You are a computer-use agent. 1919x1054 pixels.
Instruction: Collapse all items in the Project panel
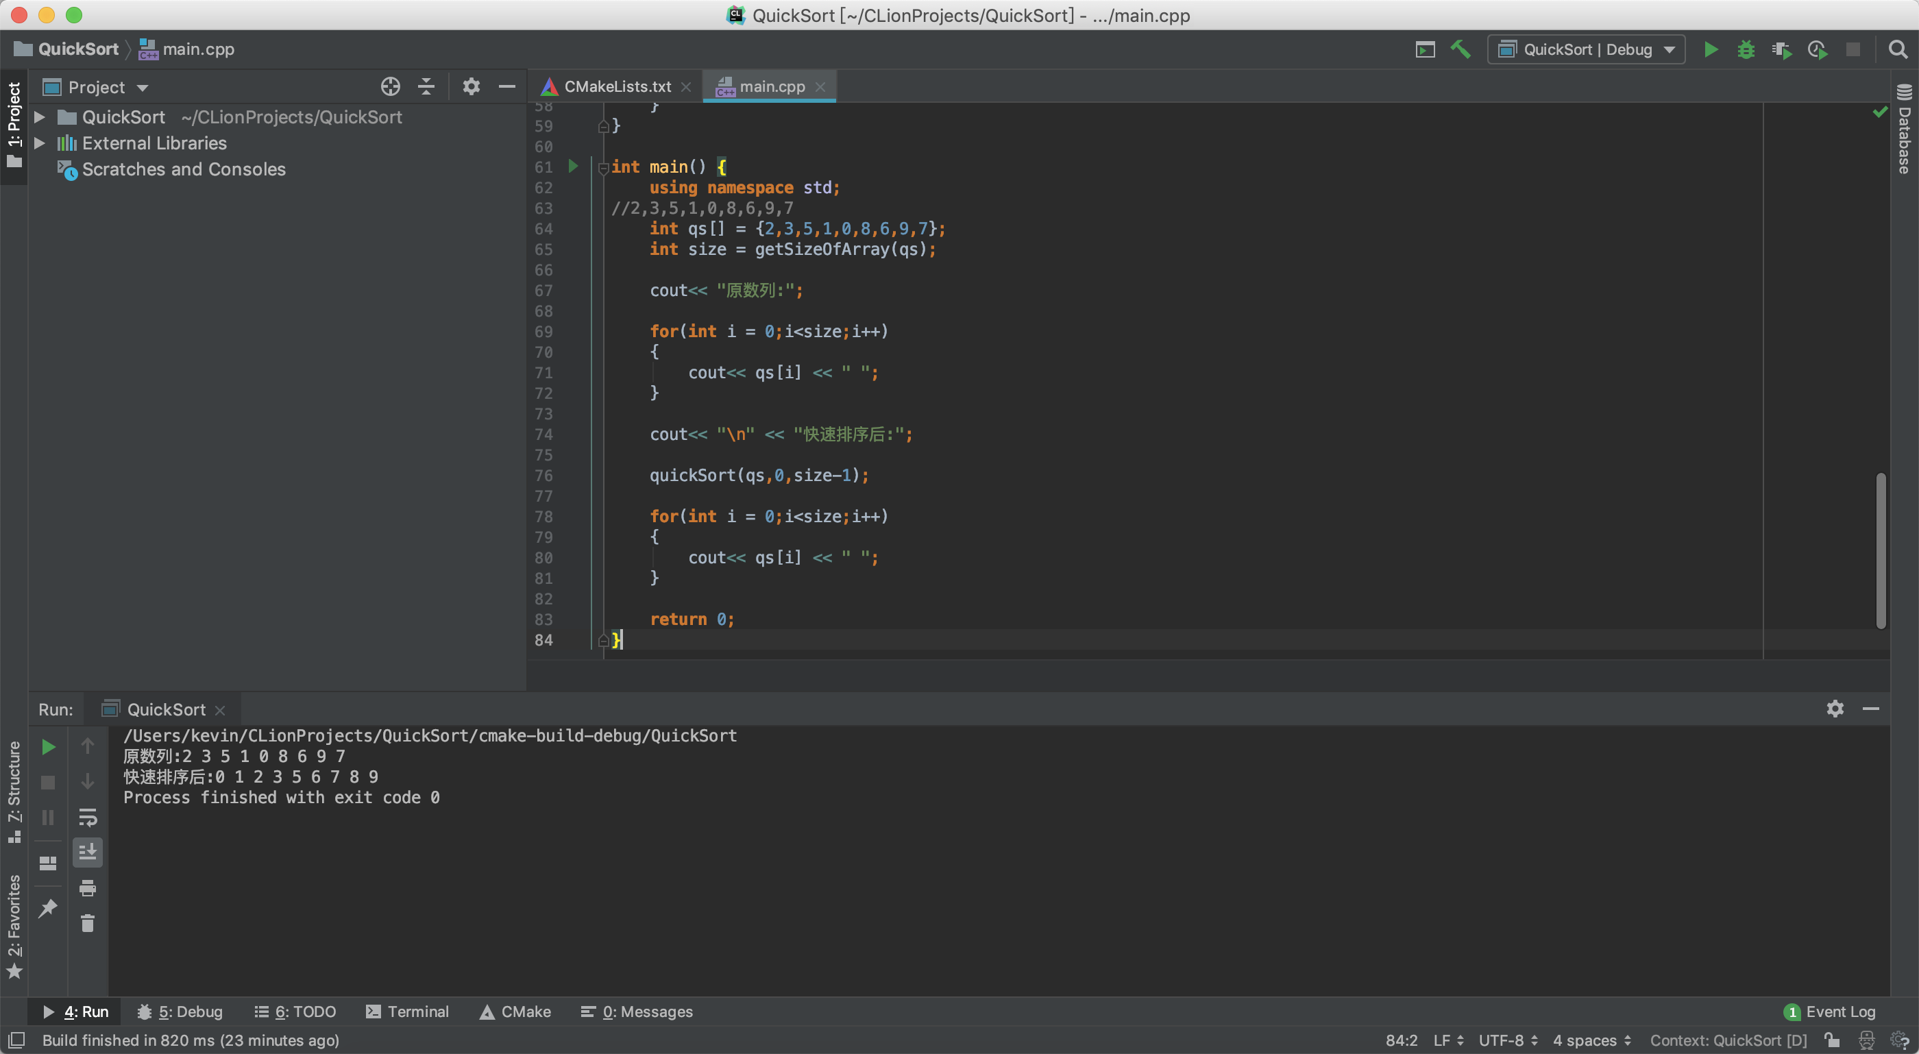pos(426,86)
